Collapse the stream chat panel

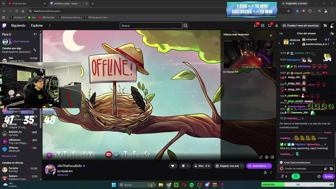pyautogui.click(x=281, y=34)
